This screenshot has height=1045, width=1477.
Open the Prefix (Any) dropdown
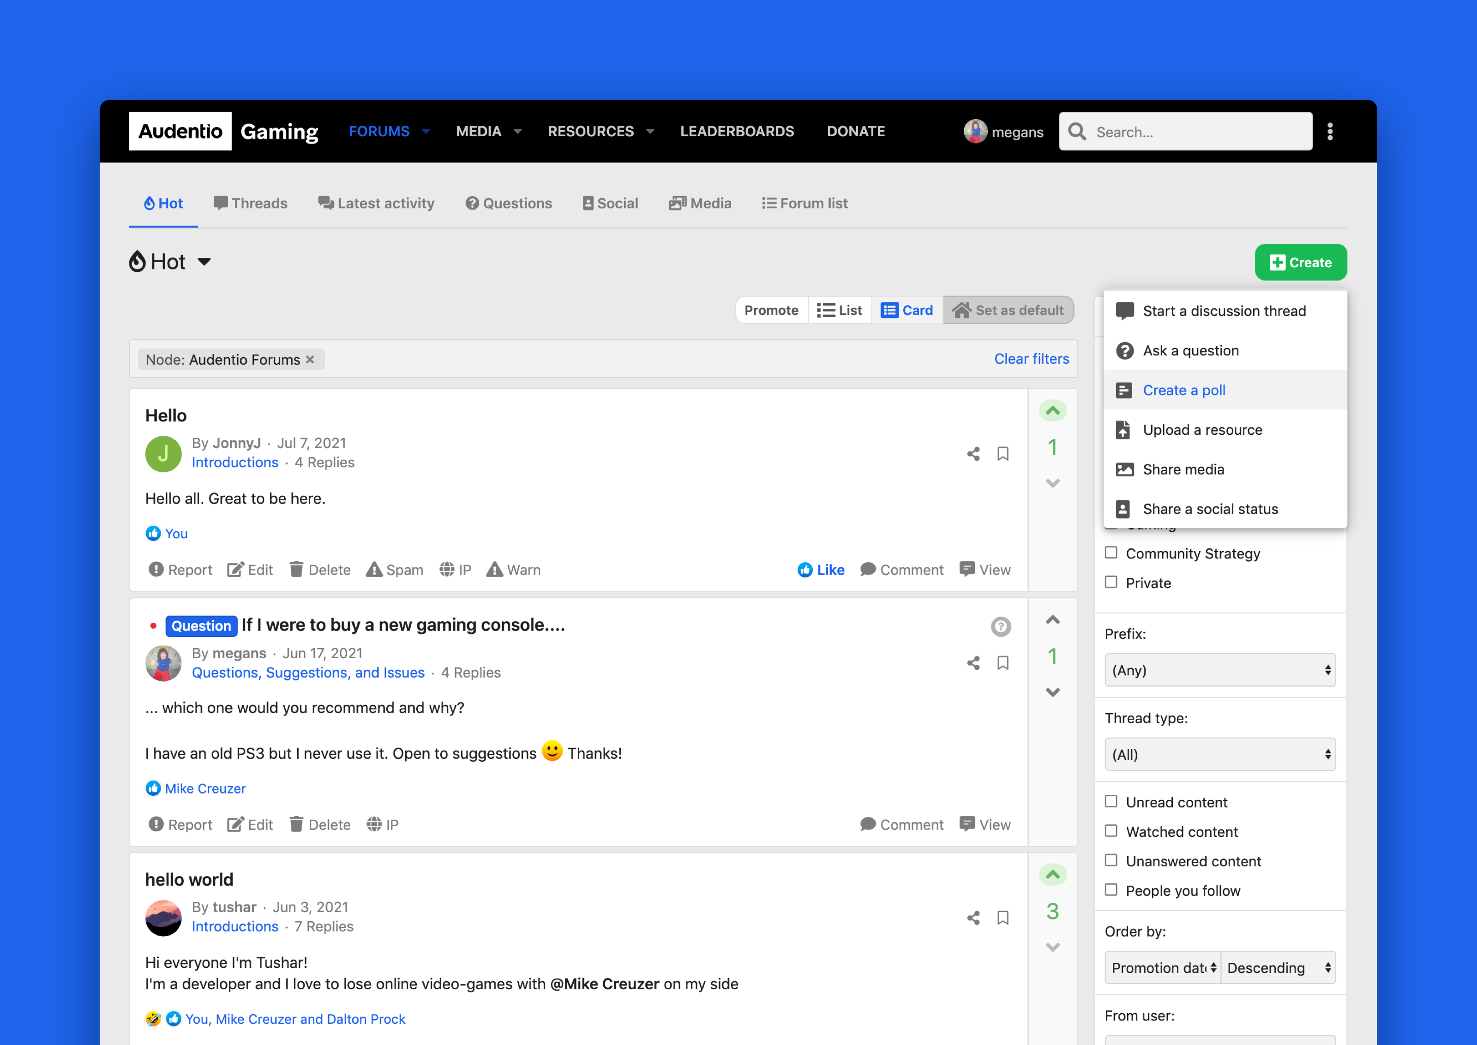click(x=1220, y=670)
